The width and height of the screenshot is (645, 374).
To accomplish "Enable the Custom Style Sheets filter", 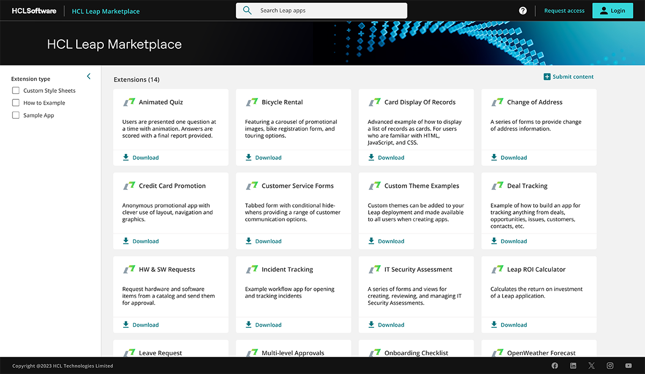I will tap(16, 91).
